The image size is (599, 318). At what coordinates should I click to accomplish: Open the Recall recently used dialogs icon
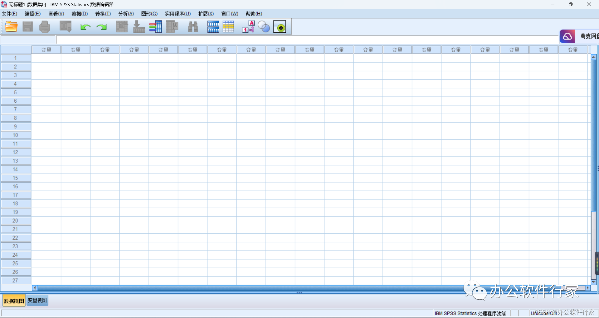tap(66, 27)
